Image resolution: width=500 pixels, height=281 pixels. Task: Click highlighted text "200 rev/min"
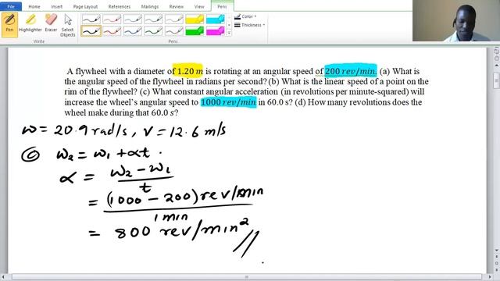351,71
